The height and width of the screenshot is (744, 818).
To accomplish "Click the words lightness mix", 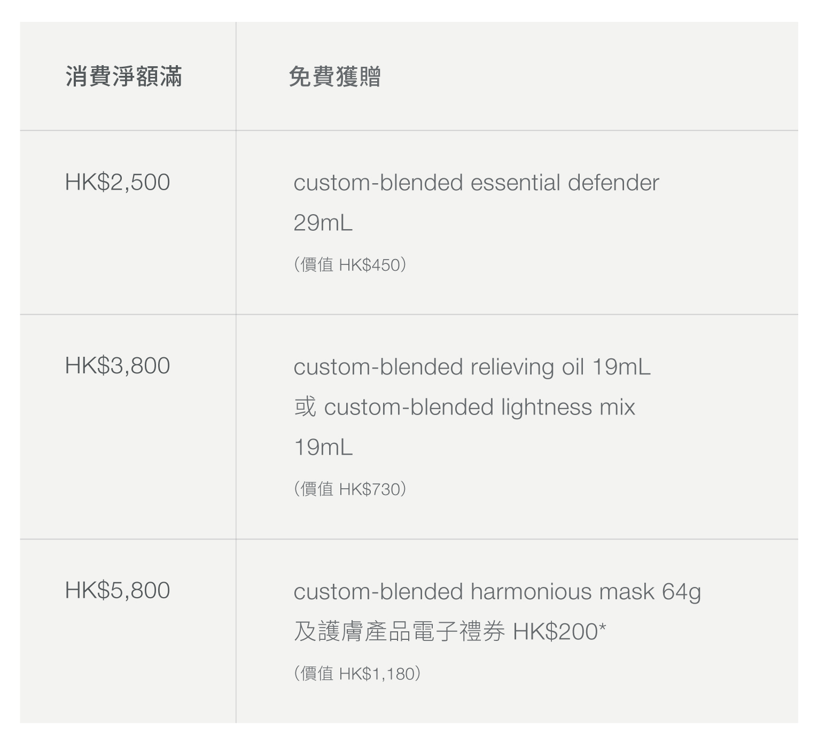I will (x=567, y=407).
